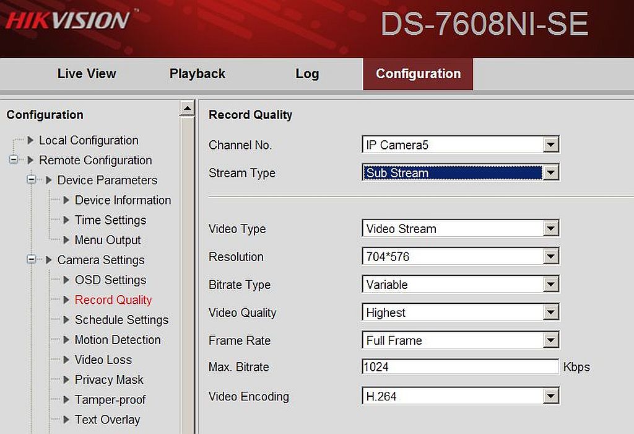Click the Max. Bitrate input field
The height and width of the screenshot is (434, 634).
pyautogui.click(x=461, y=367)
